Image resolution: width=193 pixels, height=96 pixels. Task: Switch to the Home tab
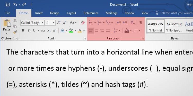click(x=23, y=13)
